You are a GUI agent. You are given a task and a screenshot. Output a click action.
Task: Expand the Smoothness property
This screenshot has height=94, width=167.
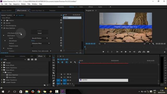[x=5, y=41]
